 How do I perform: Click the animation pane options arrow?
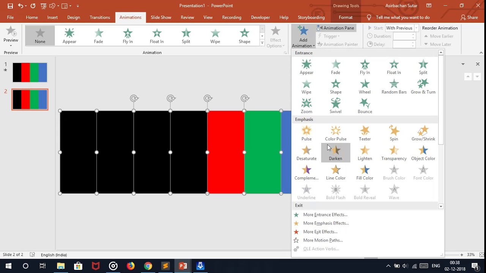point(463,64)
